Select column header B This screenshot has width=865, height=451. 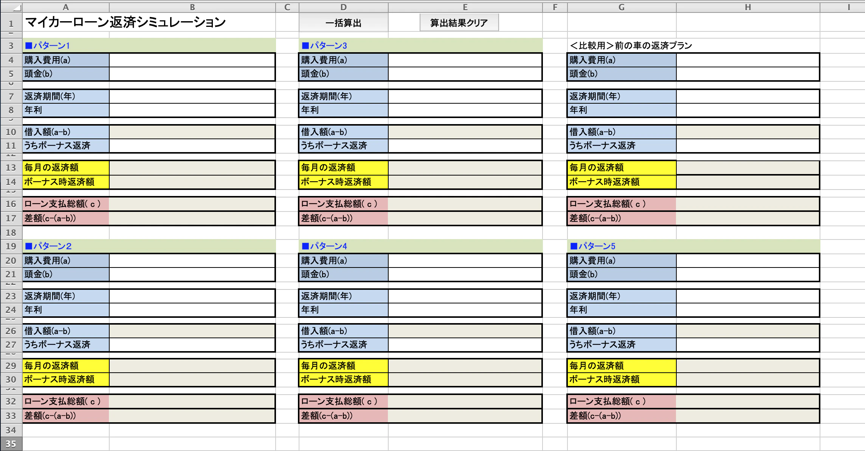click(192, 7)
